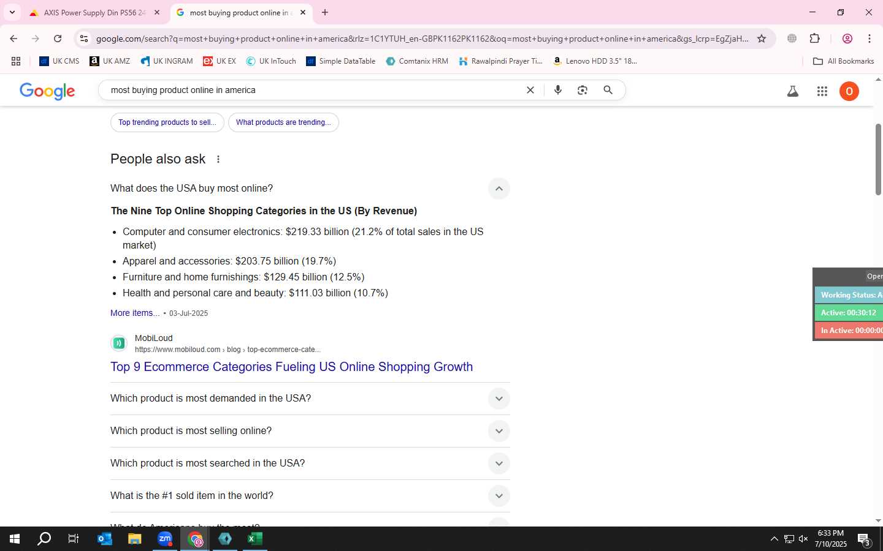
Task: Open the notifications center icon
Action: click(864, 539)
